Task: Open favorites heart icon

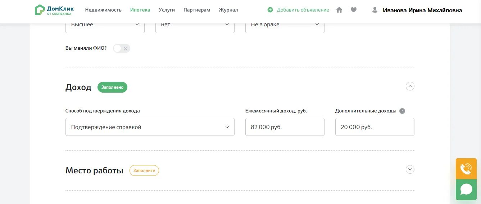Action: click(x=354, y=10)
